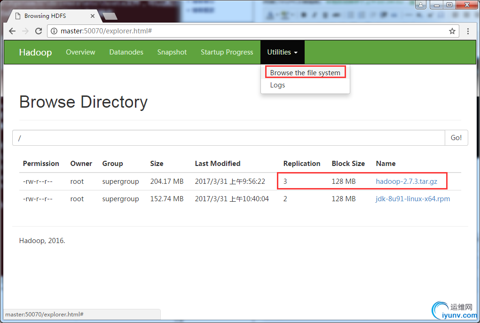Click the 204.17 MB size cell

coord(167,181)
